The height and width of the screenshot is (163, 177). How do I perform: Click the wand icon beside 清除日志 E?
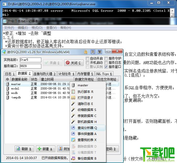[x=73, y=104]
